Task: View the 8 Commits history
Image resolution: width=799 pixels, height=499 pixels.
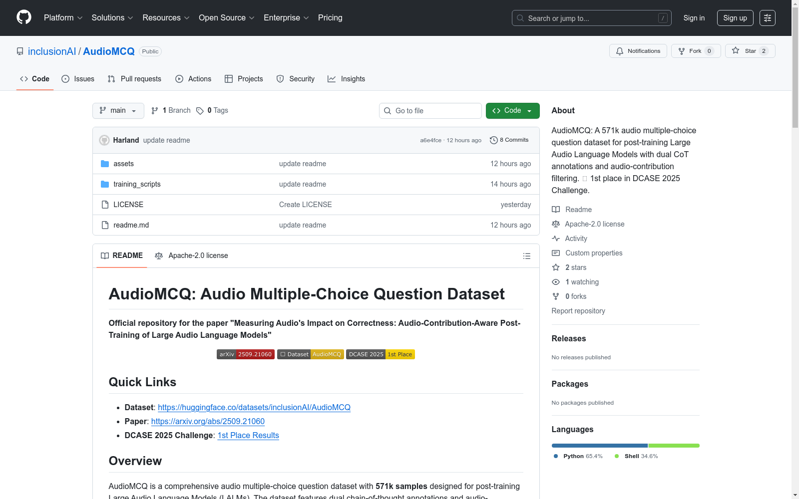Action: pyautogui.click(x=509, y=140)
